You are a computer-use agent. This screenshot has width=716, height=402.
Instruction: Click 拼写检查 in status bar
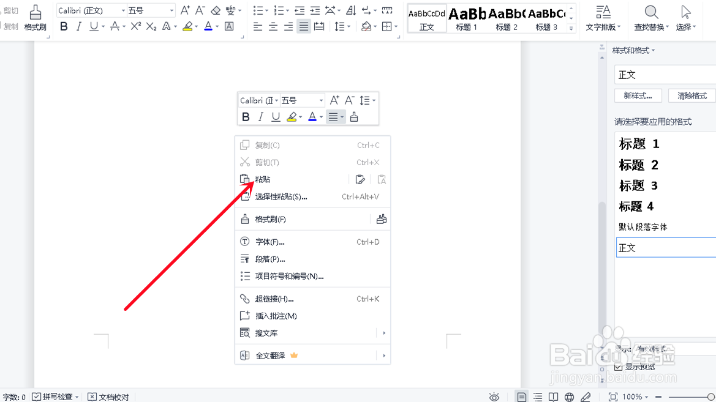click(x=55, y=397)
